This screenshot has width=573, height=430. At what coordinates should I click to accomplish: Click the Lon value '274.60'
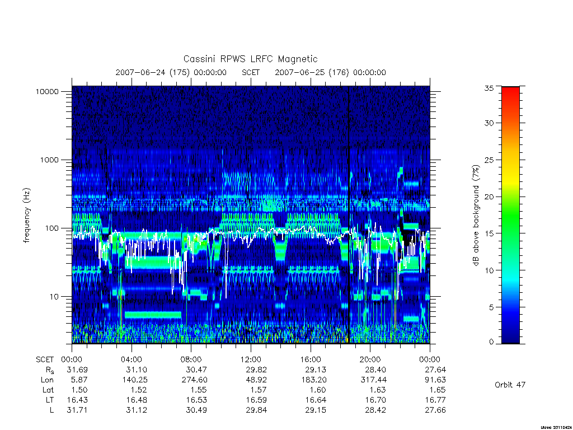click(x=194, y=380)
